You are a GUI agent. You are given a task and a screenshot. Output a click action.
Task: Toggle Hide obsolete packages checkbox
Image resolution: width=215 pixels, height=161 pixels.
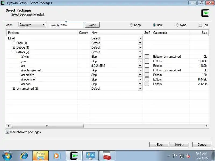coord(8,132)
